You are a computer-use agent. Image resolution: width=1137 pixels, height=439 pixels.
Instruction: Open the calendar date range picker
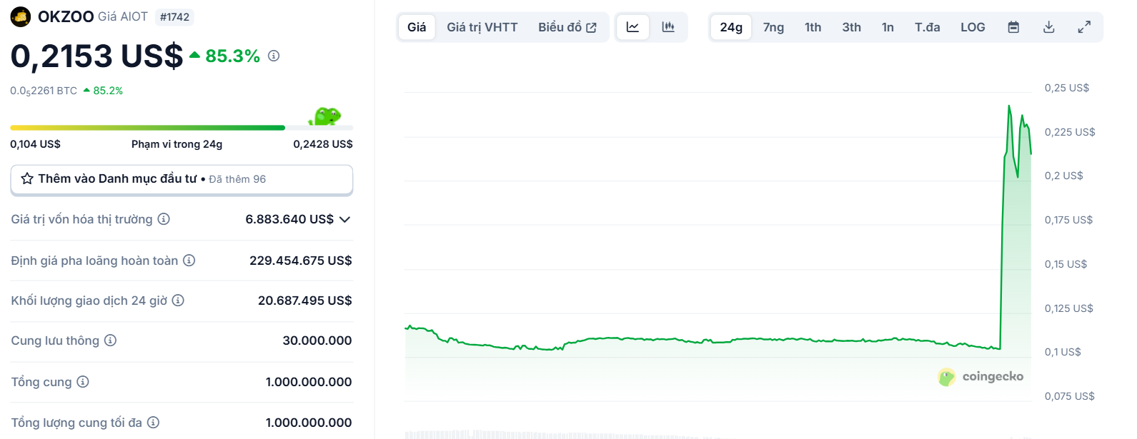(1013, 27)
